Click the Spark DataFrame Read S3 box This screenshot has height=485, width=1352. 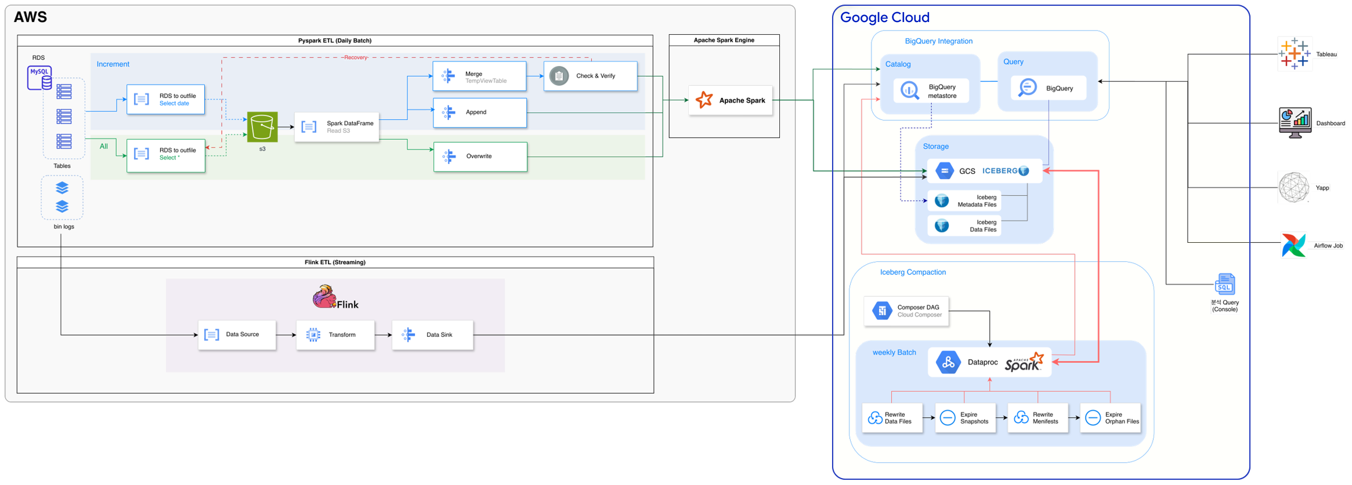coord(337,127)
